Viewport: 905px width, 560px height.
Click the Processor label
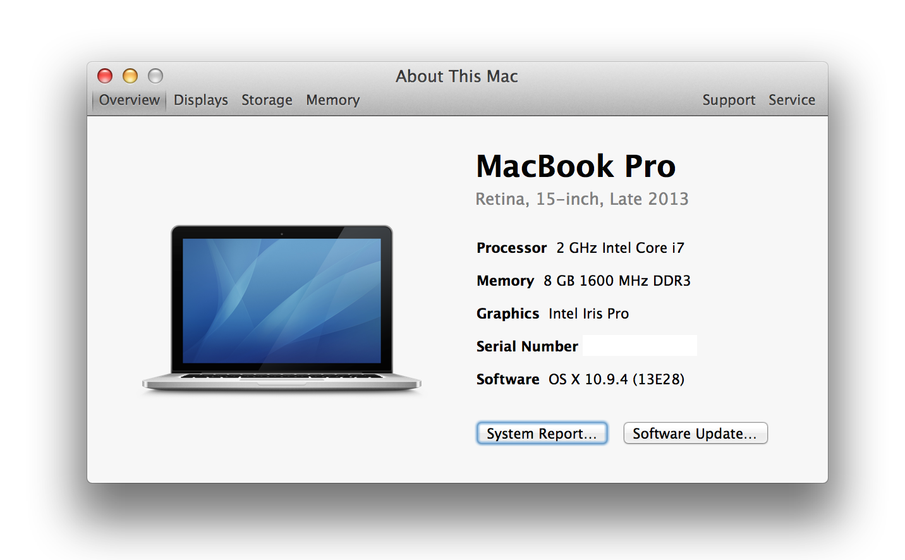coord(511,248)
